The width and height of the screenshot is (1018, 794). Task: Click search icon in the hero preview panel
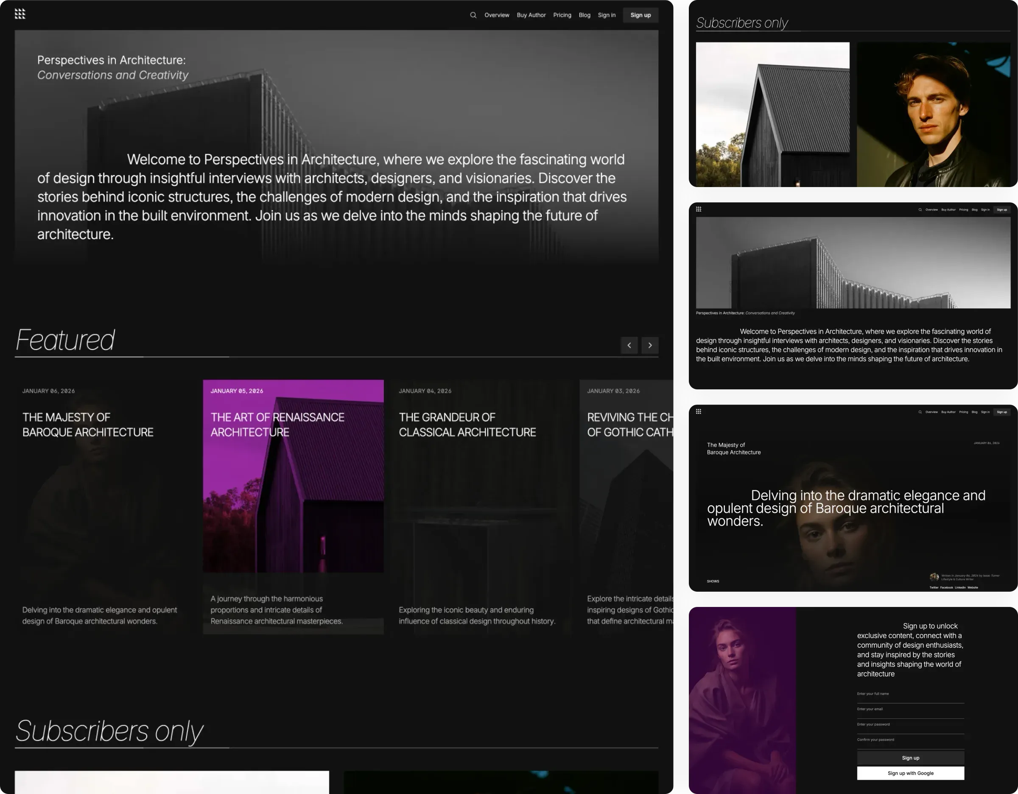pos(920,210)
